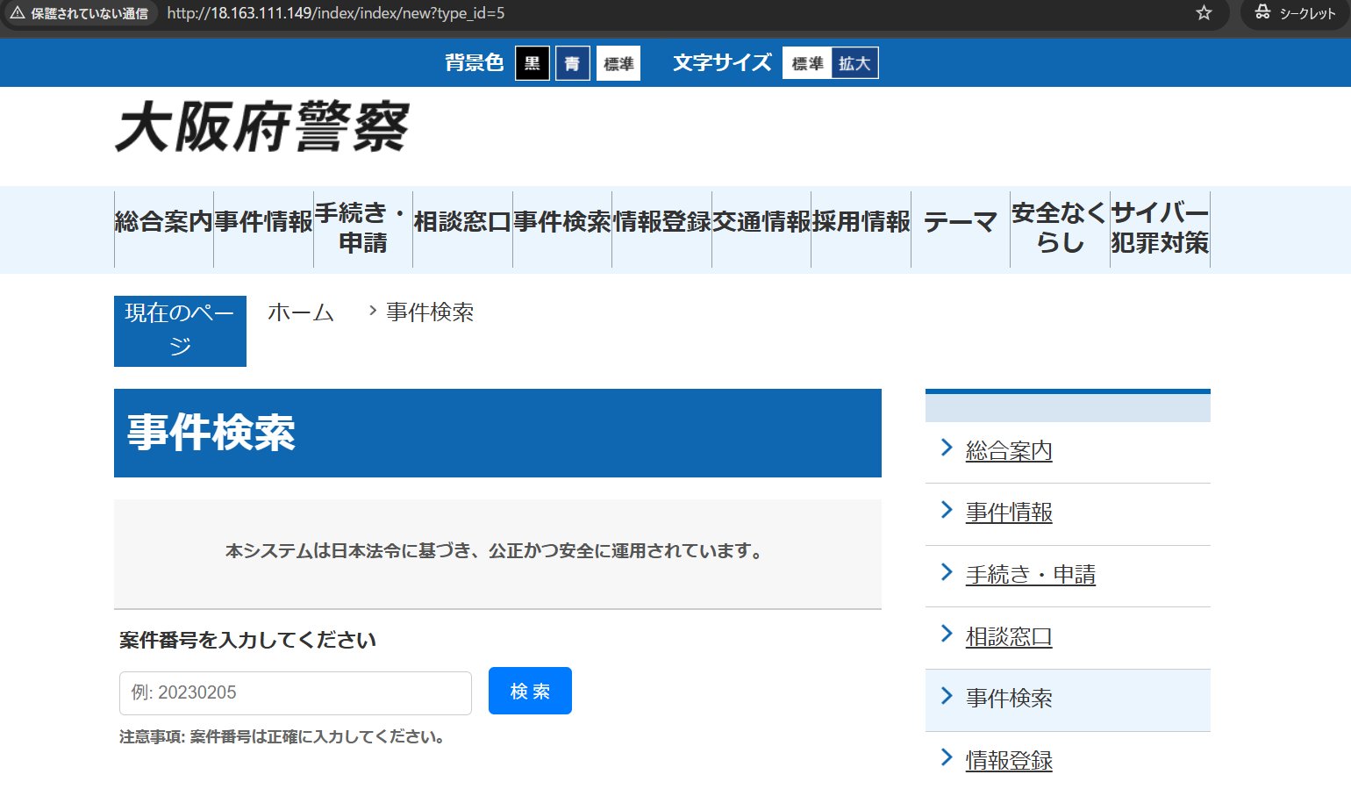Click the 事件検索 page heading banner
The width and height of the screenshot is (1351, 789).
coord(497,433)
